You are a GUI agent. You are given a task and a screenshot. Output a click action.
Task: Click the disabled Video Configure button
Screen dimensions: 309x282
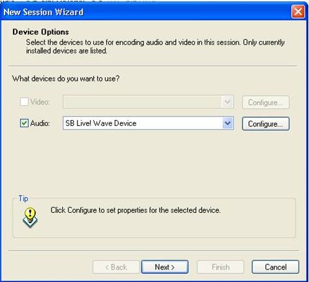pos(265,102)
